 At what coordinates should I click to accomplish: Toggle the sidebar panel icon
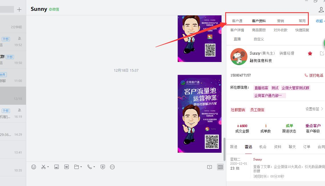[220, 167]
